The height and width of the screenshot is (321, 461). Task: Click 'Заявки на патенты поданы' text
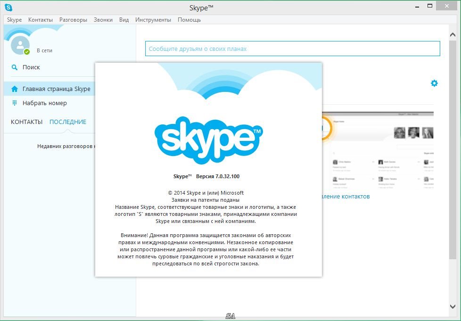[206, 200]
